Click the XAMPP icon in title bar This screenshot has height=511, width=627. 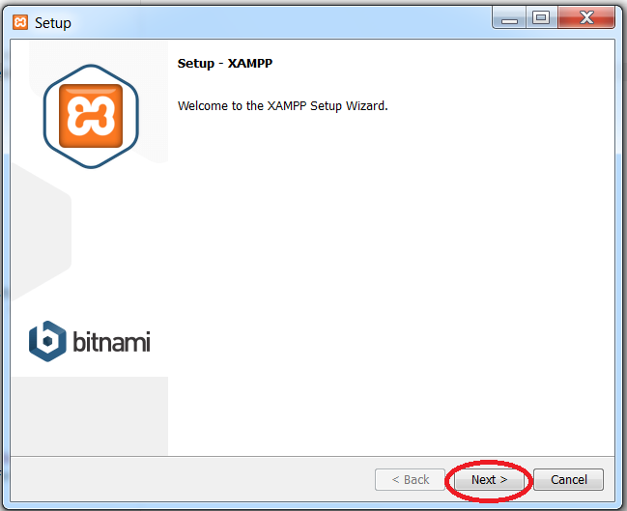tap(20, 22)
